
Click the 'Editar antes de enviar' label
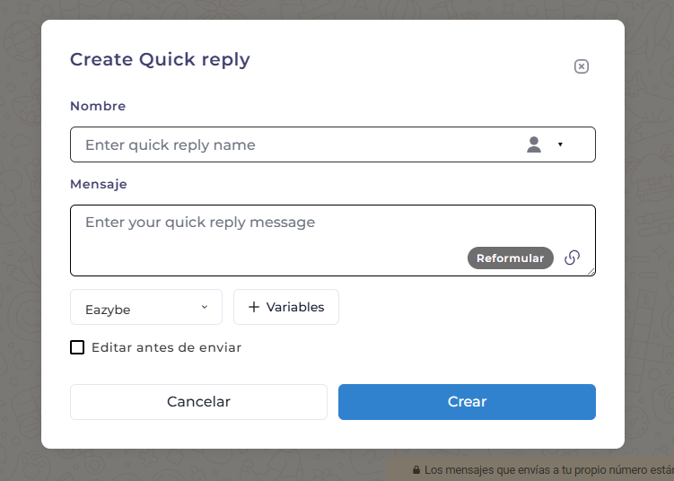coord(166,347)
